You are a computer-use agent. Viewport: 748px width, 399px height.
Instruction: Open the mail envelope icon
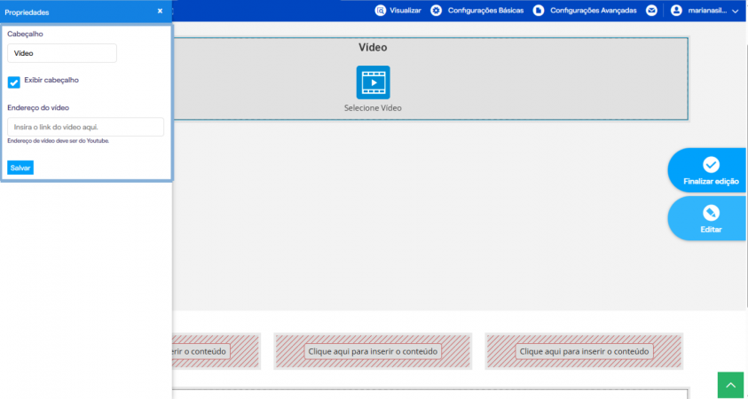click(x=651, y=11)
